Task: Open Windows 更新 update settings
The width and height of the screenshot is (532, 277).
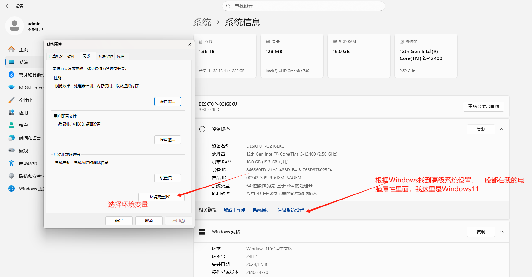Action: click(24, 189)
